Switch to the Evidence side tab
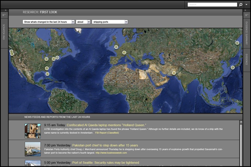The height and width of the screenshot is (167, 251). tap(247, 59)
